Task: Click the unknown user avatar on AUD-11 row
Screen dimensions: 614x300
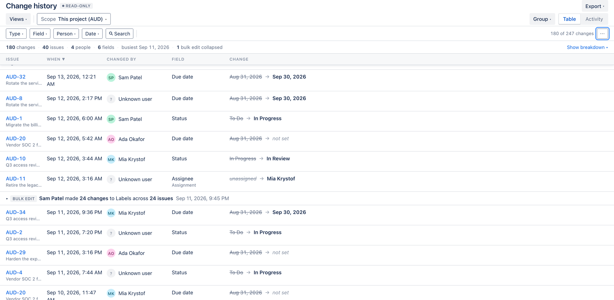Action: point(111,179)
